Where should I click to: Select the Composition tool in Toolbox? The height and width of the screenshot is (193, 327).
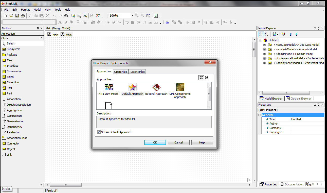(x=14, y=116)
